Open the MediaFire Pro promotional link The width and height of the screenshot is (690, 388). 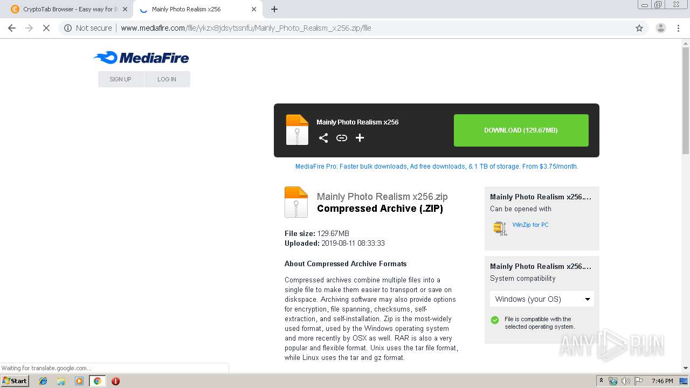coord(437,167)
